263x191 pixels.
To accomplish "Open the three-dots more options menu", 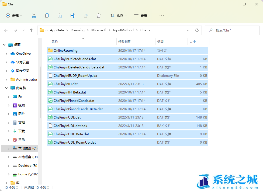I will tap(162, 16).
